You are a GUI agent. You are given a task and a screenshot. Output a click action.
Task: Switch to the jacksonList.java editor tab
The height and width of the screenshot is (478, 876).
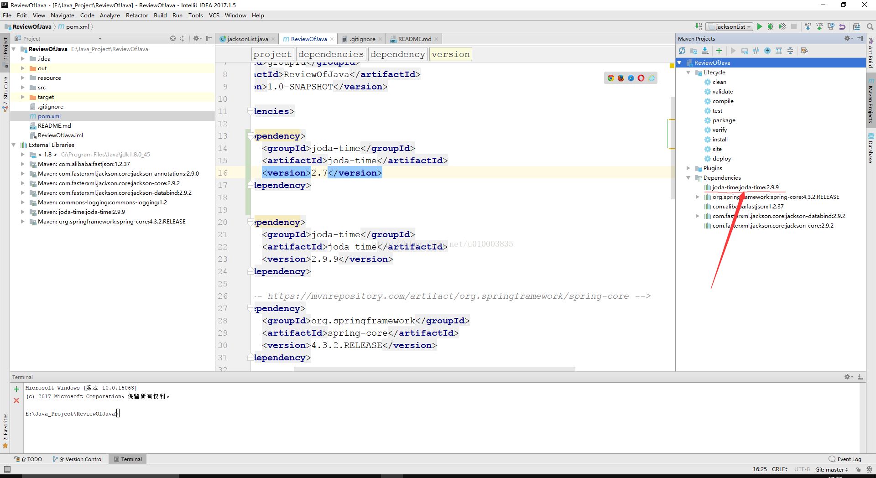pyautogui.click(x=247, y=39)
